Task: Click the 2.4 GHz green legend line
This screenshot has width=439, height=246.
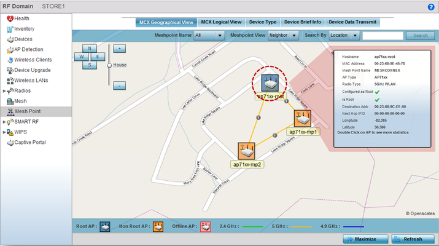Action: click(252, 227)
